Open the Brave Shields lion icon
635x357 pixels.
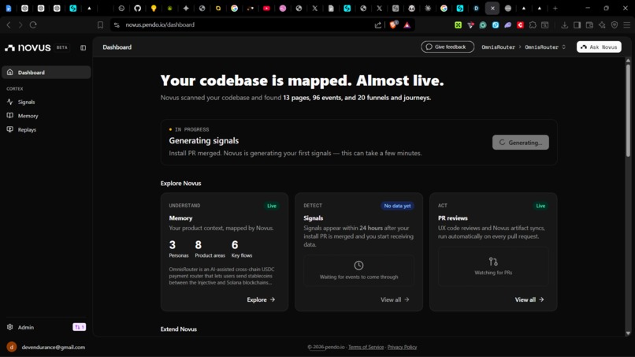coord(393,24)
